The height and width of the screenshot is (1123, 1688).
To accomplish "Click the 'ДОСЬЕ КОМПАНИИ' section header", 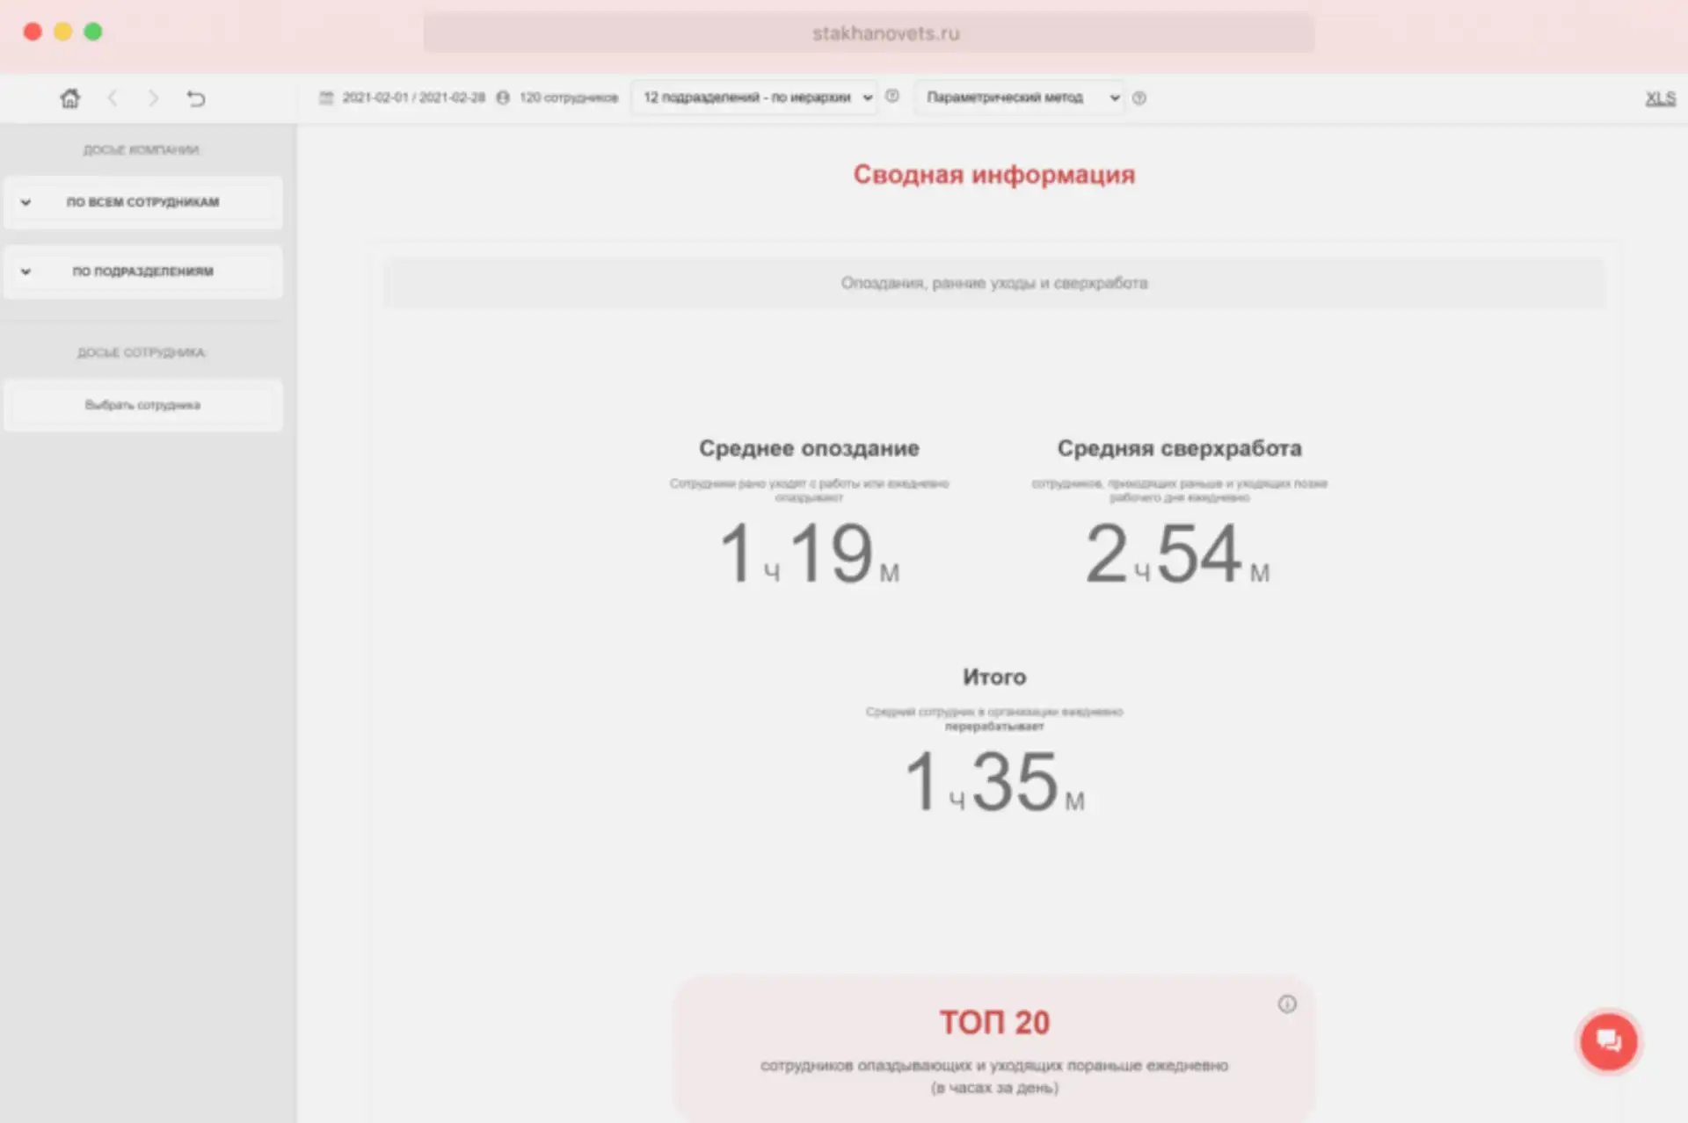I will [x=141, y=149].
